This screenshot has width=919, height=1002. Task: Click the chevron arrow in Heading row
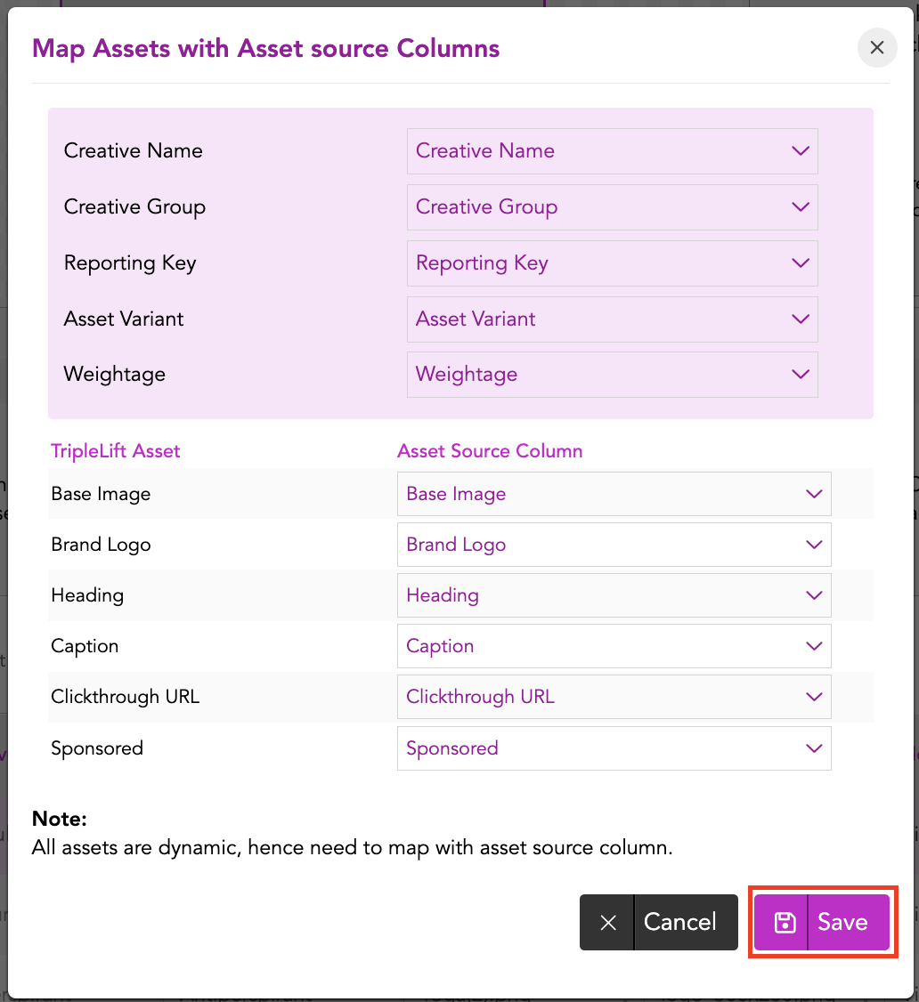[813, 595]
